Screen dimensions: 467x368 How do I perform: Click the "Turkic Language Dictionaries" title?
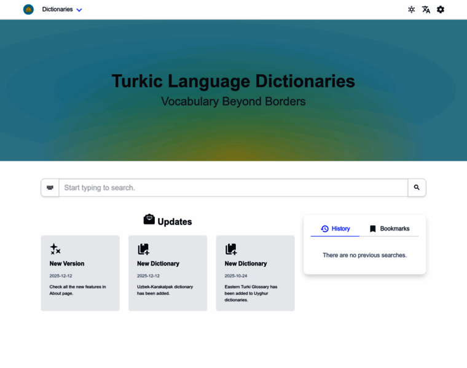233,81
